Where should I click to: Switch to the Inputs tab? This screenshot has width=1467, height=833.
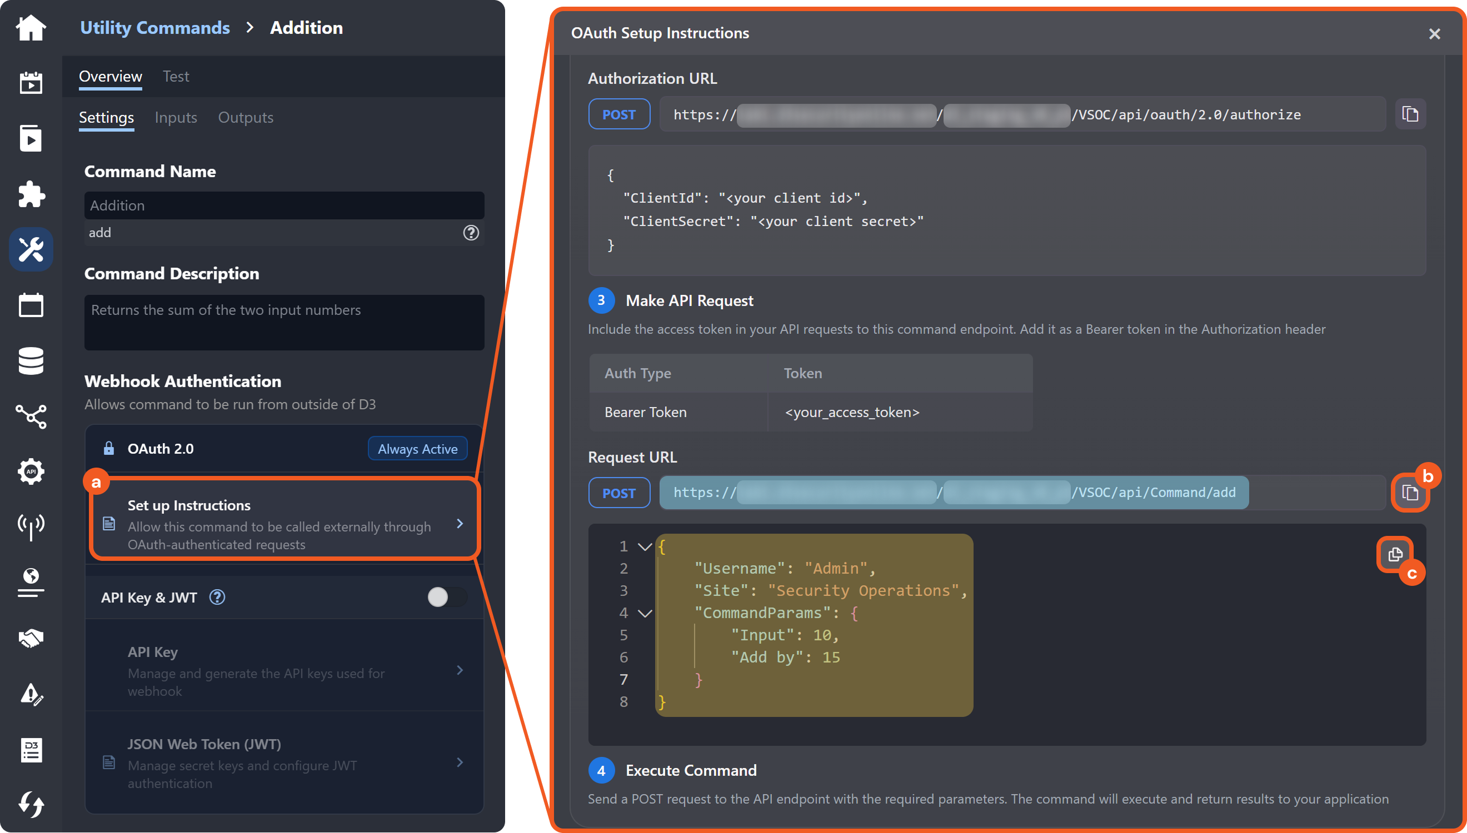tap(176, 117)
